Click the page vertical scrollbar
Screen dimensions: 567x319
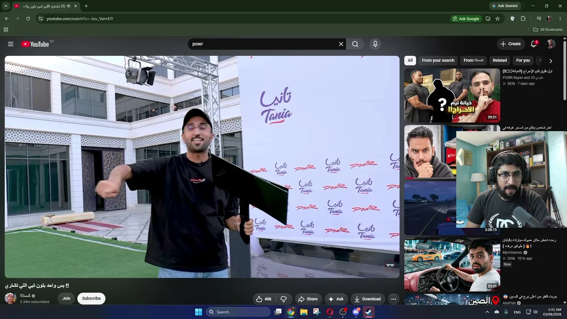point(564,71)
